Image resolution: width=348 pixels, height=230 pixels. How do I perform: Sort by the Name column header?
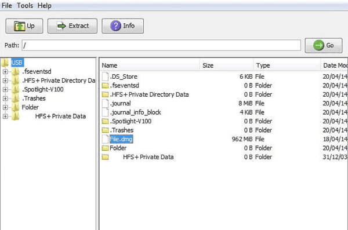pos(150,65)
